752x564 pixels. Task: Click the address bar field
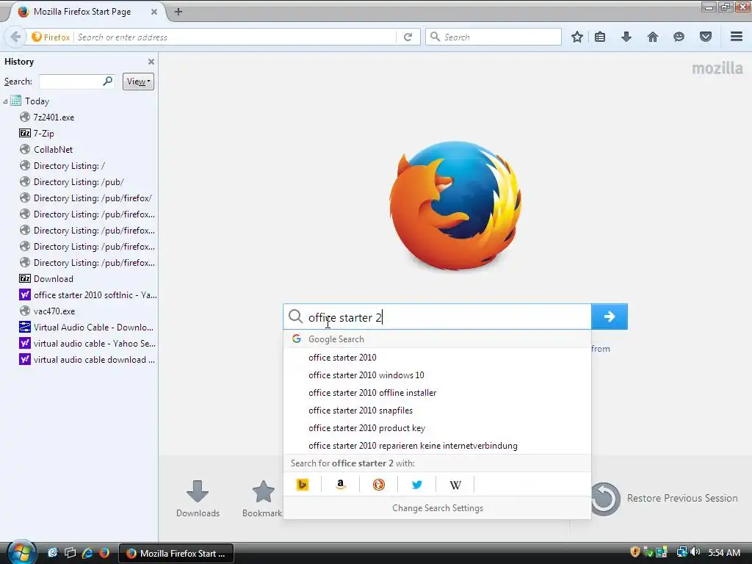(235, 37)
